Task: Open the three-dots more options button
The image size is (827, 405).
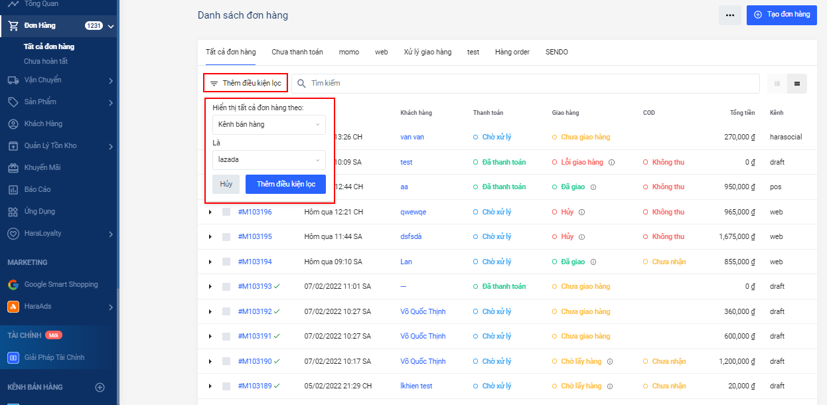Action: pos(729,15)
